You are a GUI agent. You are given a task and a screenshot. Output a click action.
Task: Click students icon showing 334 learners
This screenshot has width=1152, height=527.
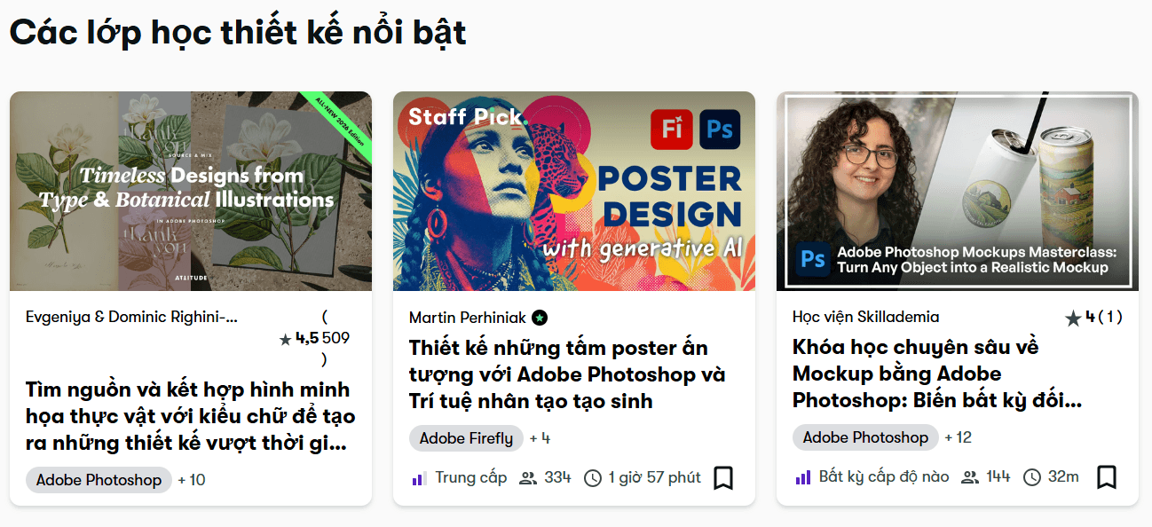click(x=528, y=478)
